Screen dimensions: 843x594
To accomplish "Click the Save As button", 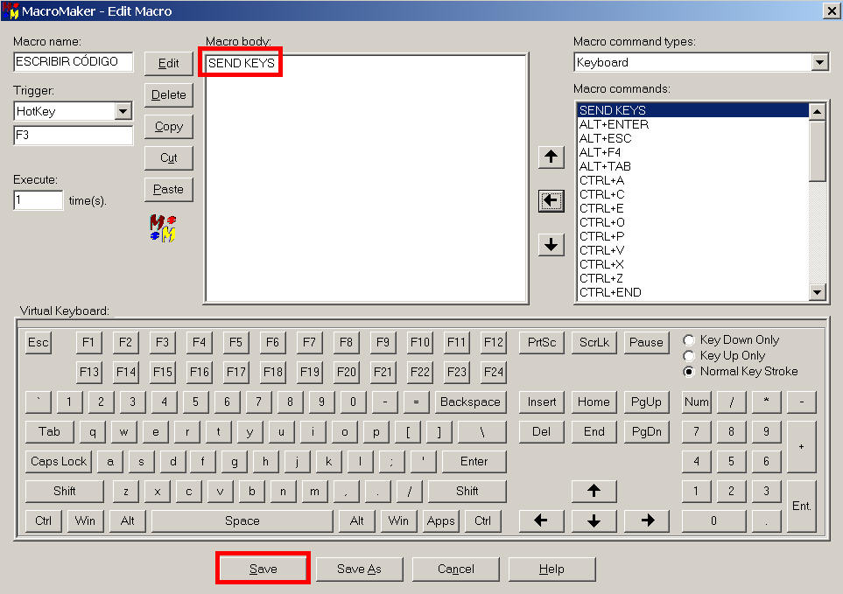I will [x=359, y=569].
